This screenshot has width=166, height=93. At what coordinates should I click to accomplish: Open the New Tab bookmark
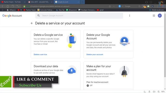[60, 10]
